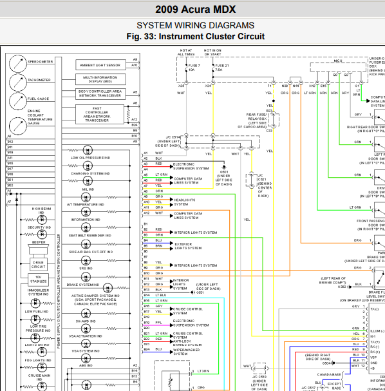Click 'COMPUTER DATA LINES SYSTEM' label beside A12 WHT

click(x=188, y=216)
